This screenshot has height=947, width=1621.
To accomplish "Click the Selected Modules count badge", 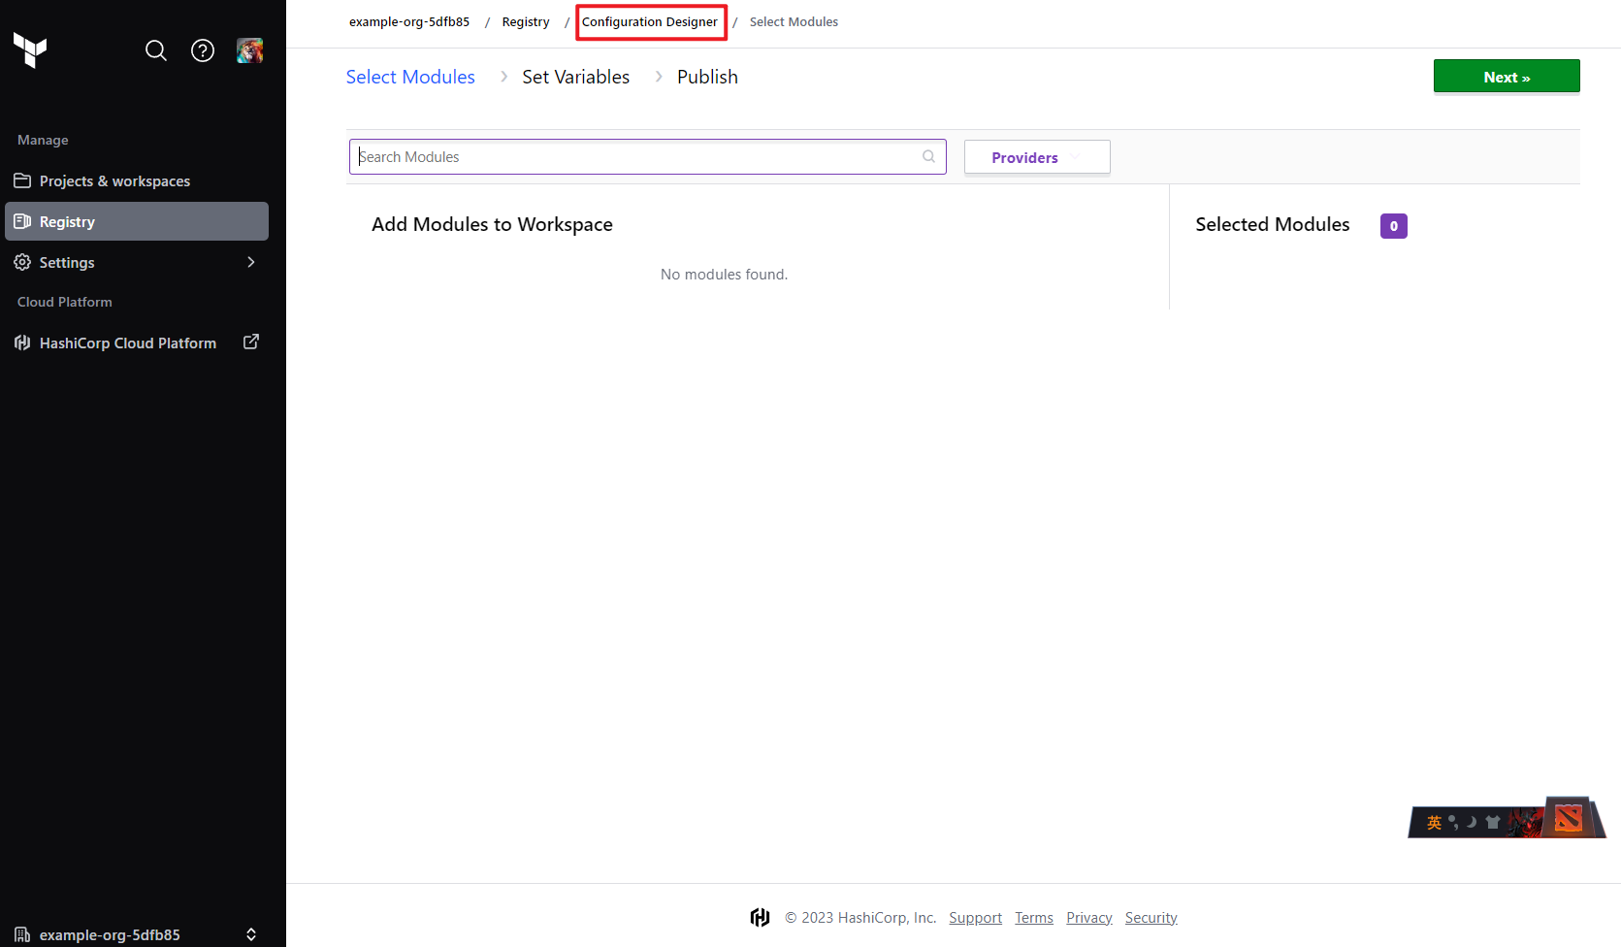I will (x=1394, y=226).
